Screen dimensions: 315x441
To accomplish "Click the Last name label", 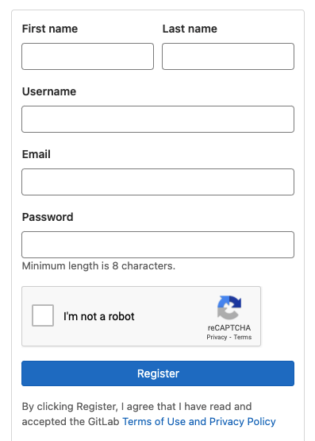I will [190, 29].
